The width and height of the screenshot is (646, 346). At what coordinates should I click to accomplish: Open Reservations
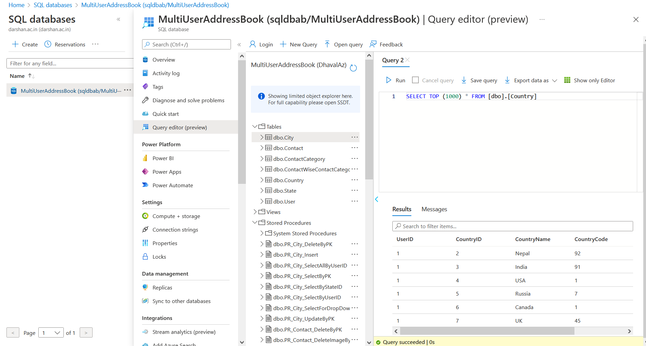pyautogui.click(x=65, y=44)
